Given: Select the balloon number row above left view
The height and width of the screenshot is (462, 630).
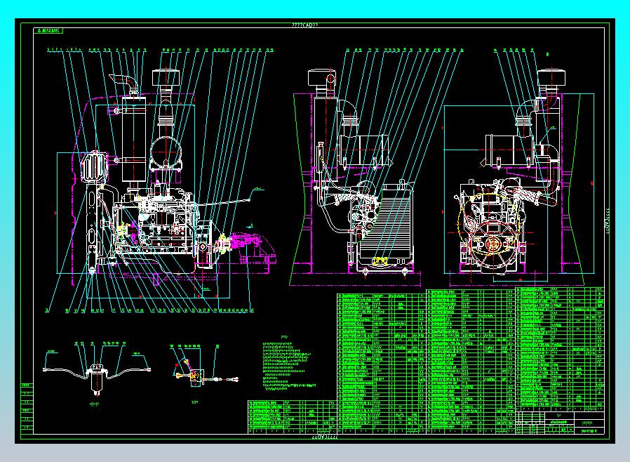Looking at the screenshot, I should [160, 51].
